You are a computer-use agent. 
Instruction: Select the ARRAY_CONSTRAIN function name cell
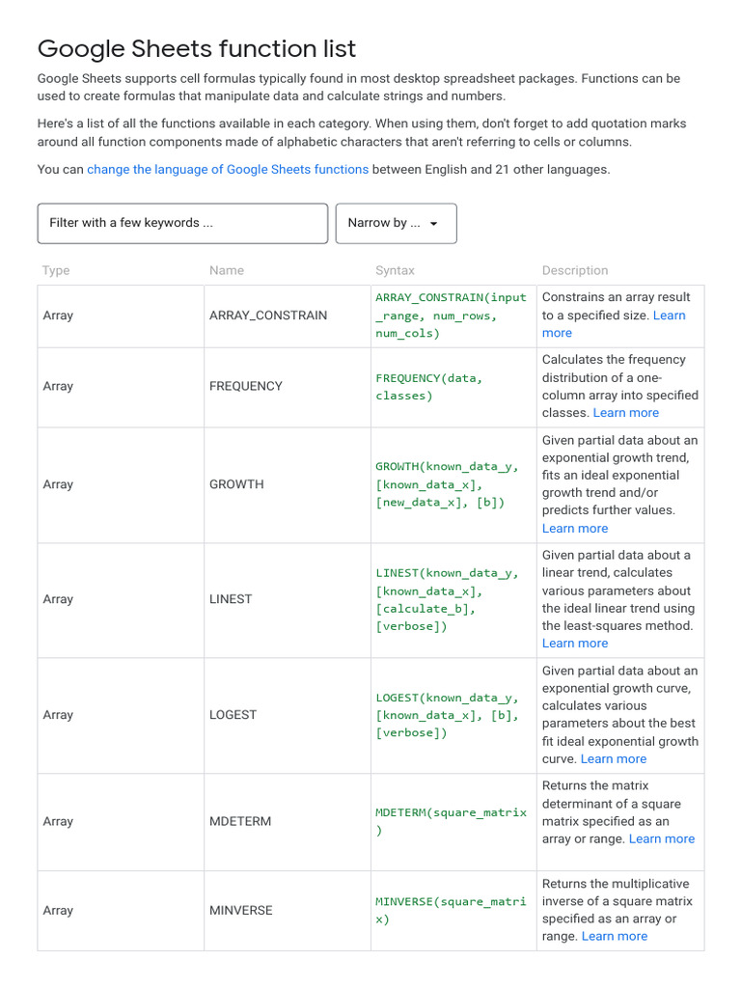[268, 316]
